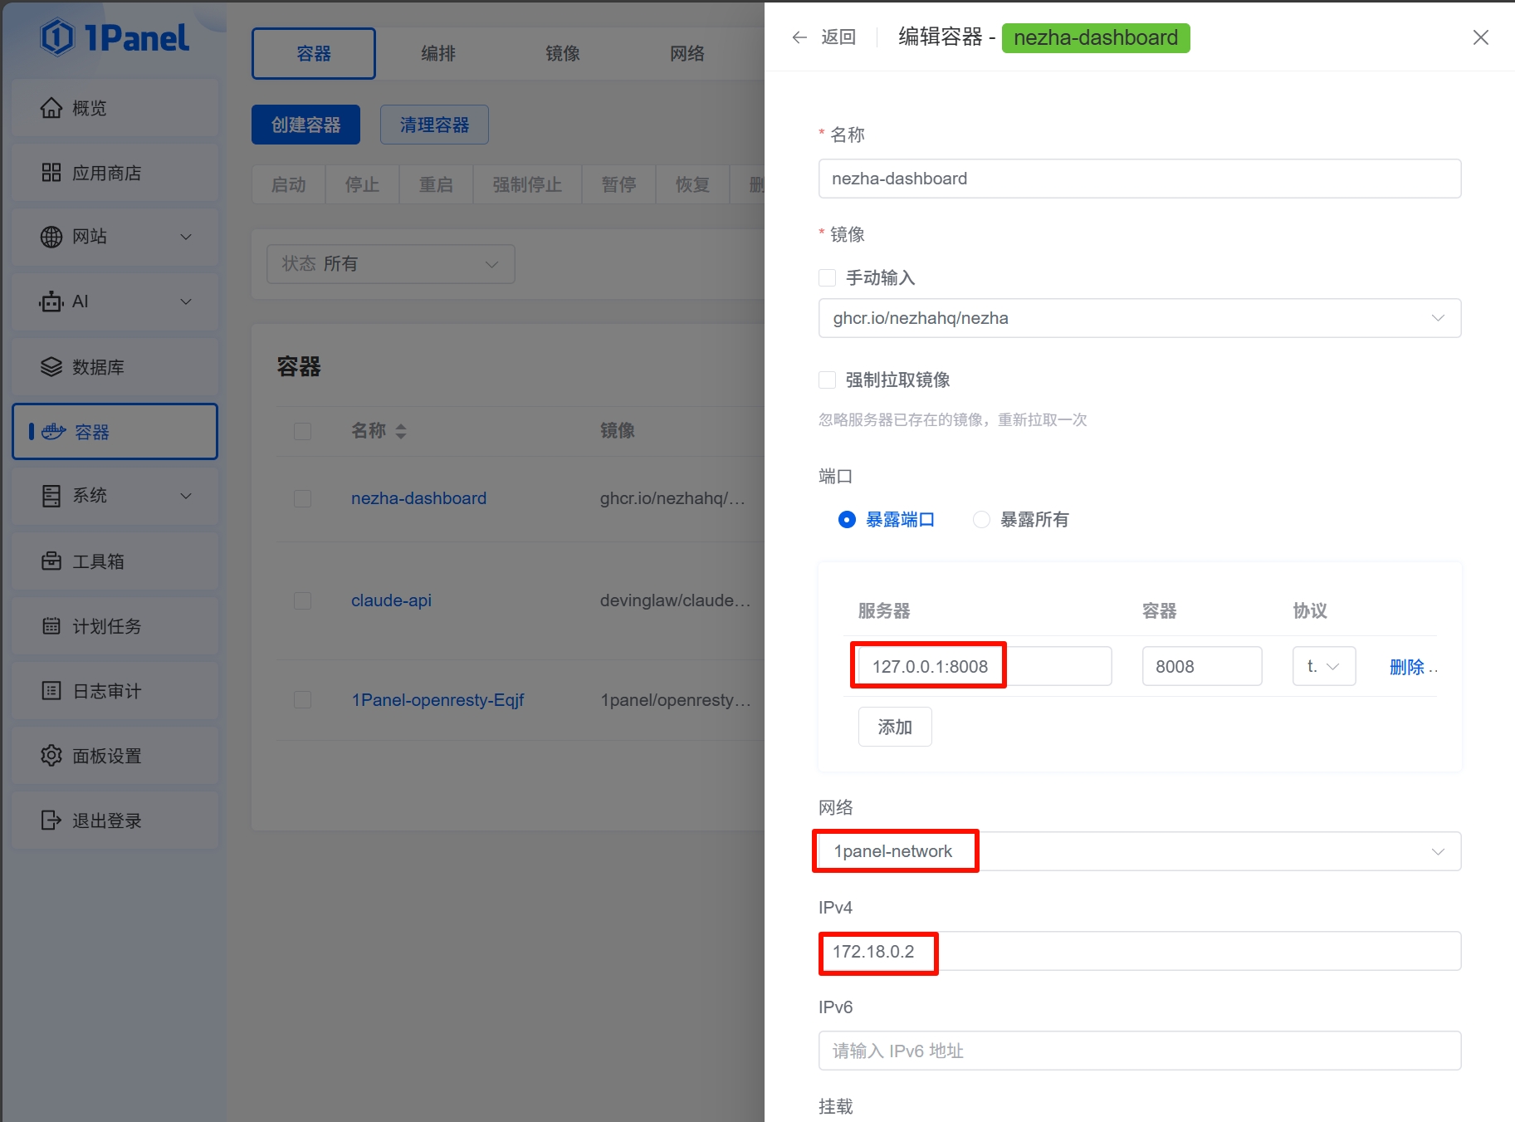Click the 清理容器 button
Viewport: 1515px width, 1122px height.
[x=434, y=125]
